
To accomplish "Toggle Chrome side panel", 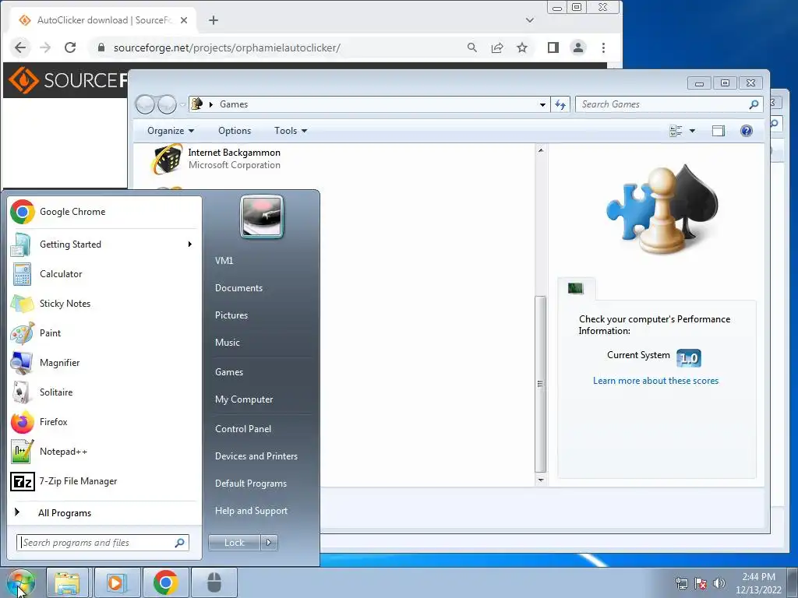I will click(553, 47).
